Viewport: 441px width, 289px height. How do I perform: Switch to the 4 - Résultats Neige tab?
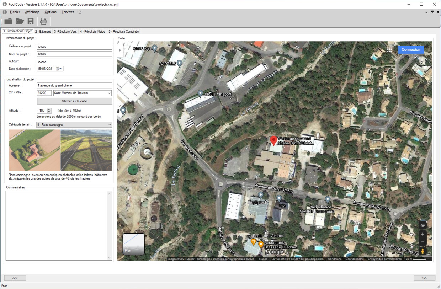pyautogui.click(x=92, y=32)
